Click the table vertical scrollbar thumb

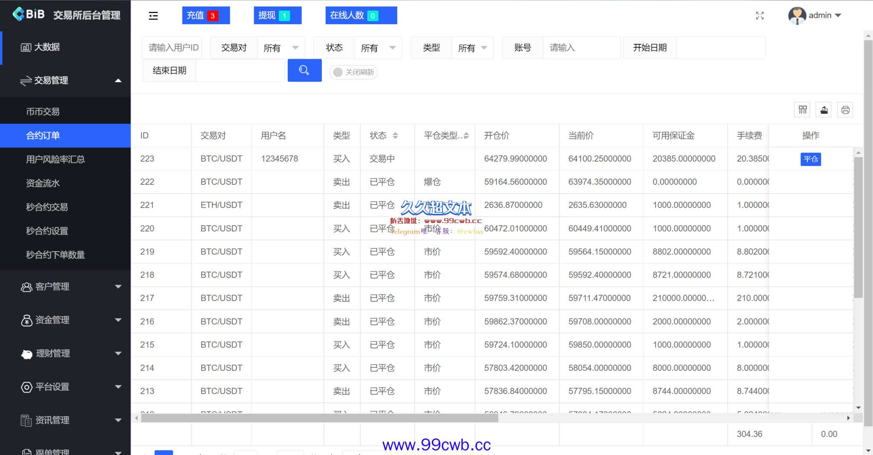(x=858, y=228)
